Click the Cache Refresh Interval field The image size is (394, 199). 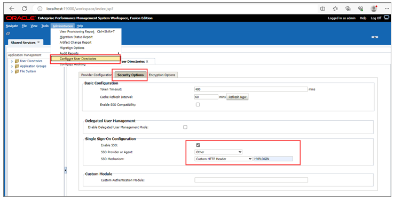[x=206, y=97]
